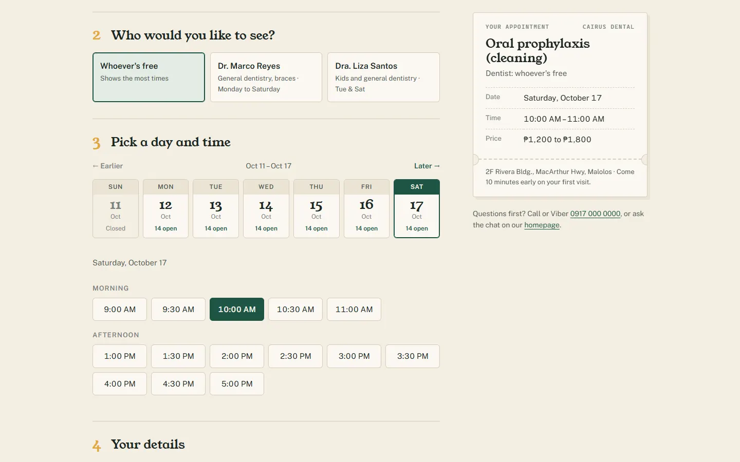
Task: Select Monday Oct 12 day card
Action: pos(165,208)
